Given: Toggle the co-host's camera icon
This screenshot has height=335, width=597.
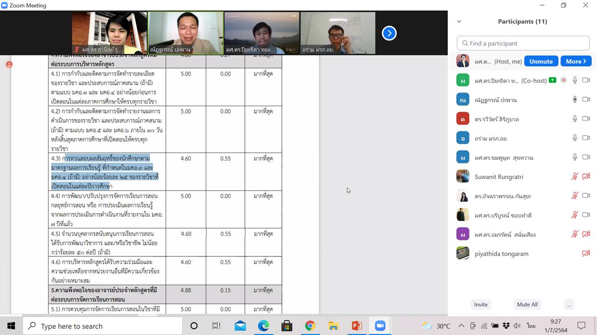Looking at the screenshot, I should 586,80.
